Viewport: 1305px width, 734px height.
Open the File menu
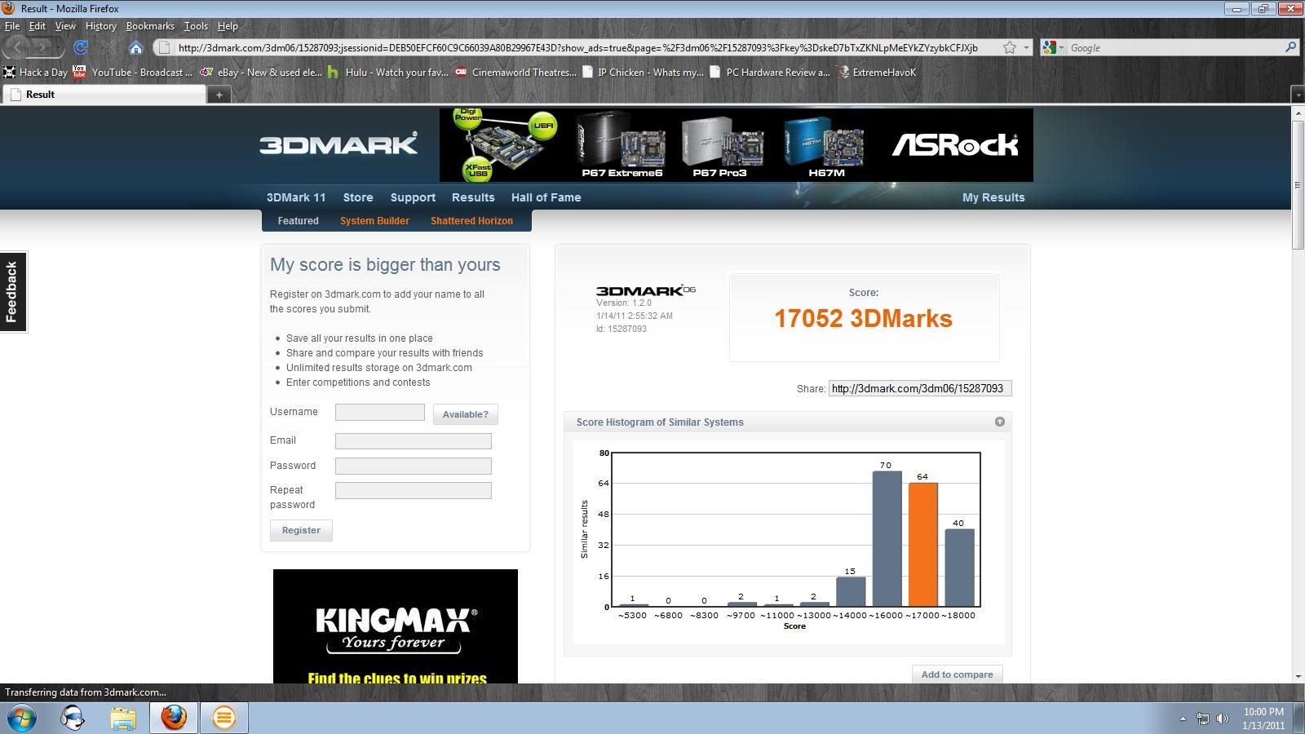pyautogui.click(x=12, y=26)
